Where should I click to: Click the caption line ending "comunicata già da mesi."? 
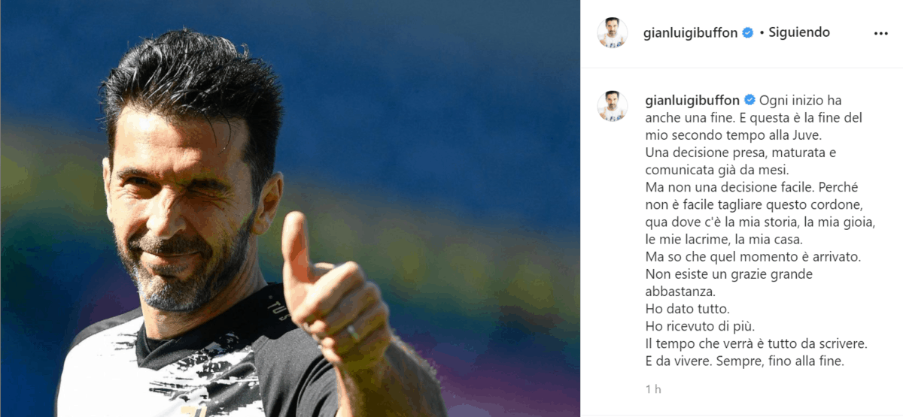pyautogui.click(x=711, y=170)
